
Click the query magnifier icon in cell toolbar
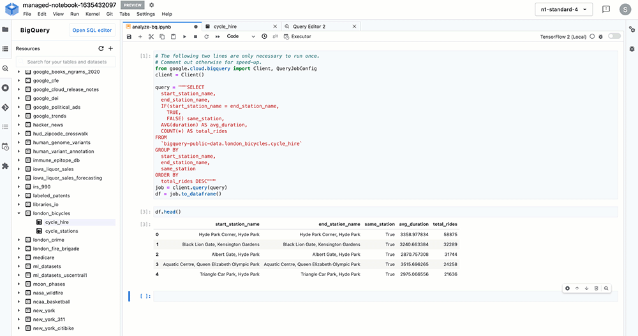click(x=606, y=288)
